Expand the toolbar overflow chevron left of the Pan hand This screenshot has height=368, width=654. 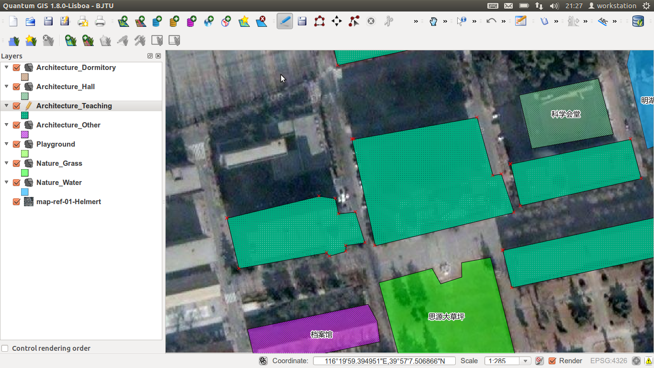pyautogui.click(x=416, y=22)
